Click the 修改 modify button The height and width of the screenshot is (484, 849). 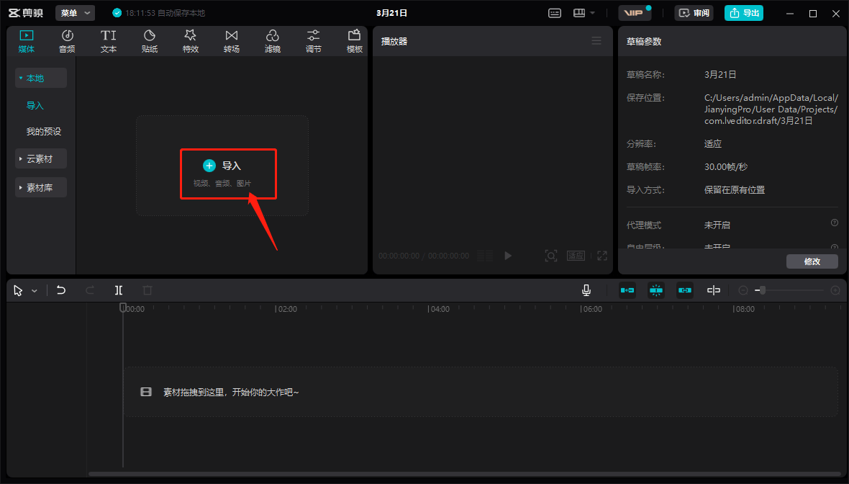812,261
